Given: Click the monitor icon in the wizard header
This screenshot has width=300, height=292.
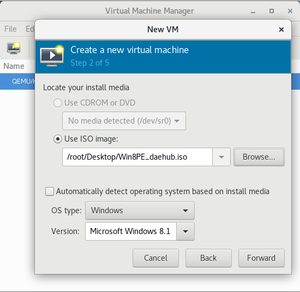Looking at the screenshot, I should pos(52,56).
